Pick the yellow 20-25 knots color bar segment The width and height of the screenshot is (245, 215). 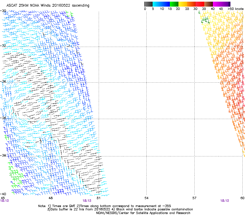(183, 4)
